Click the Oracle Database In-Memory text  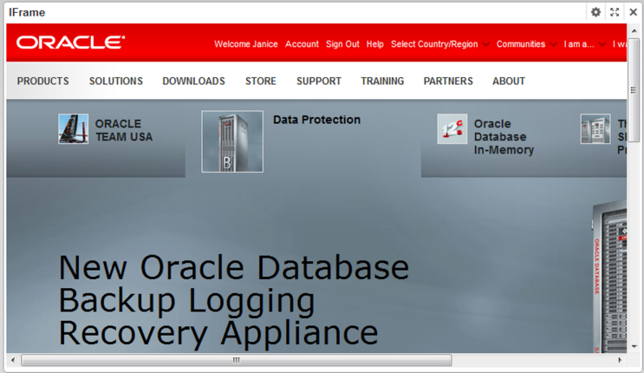[x=504, y=136]
